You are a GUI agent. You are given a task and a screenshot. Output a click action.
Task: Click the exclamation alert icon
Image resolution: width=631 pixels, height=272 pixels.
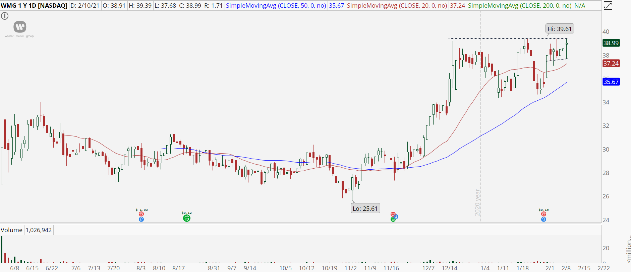[x=5, y=16]
